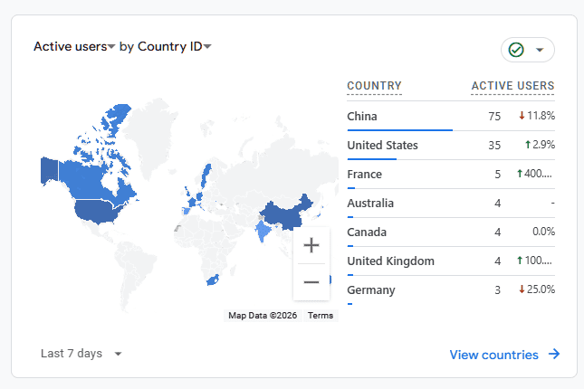Expand the Last 7 days date range
The width and height of the screenshot is (584, 389).
click(x=81, y=354)
